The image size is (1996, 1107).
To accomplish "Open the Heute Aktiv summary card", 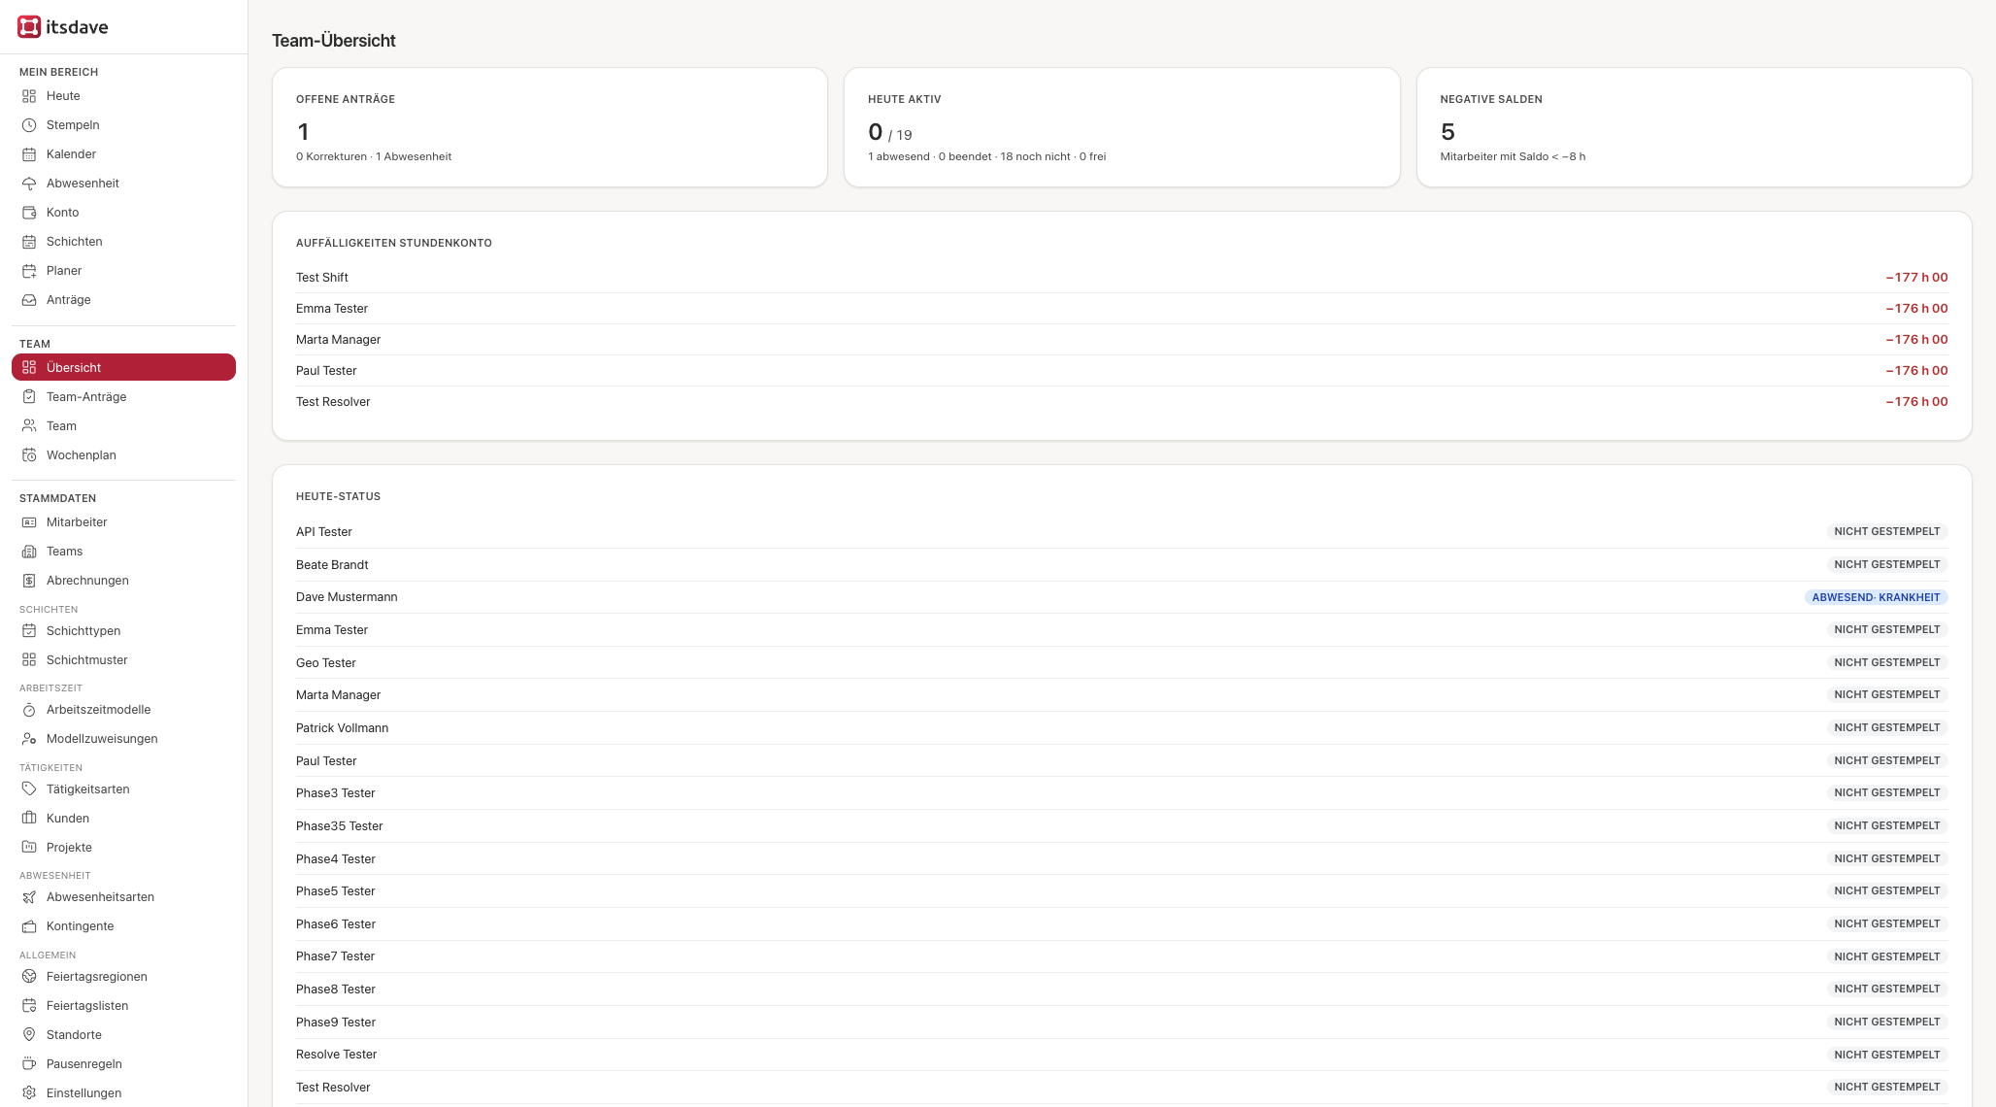I will pyautogui.click(x=1121, y=127).
